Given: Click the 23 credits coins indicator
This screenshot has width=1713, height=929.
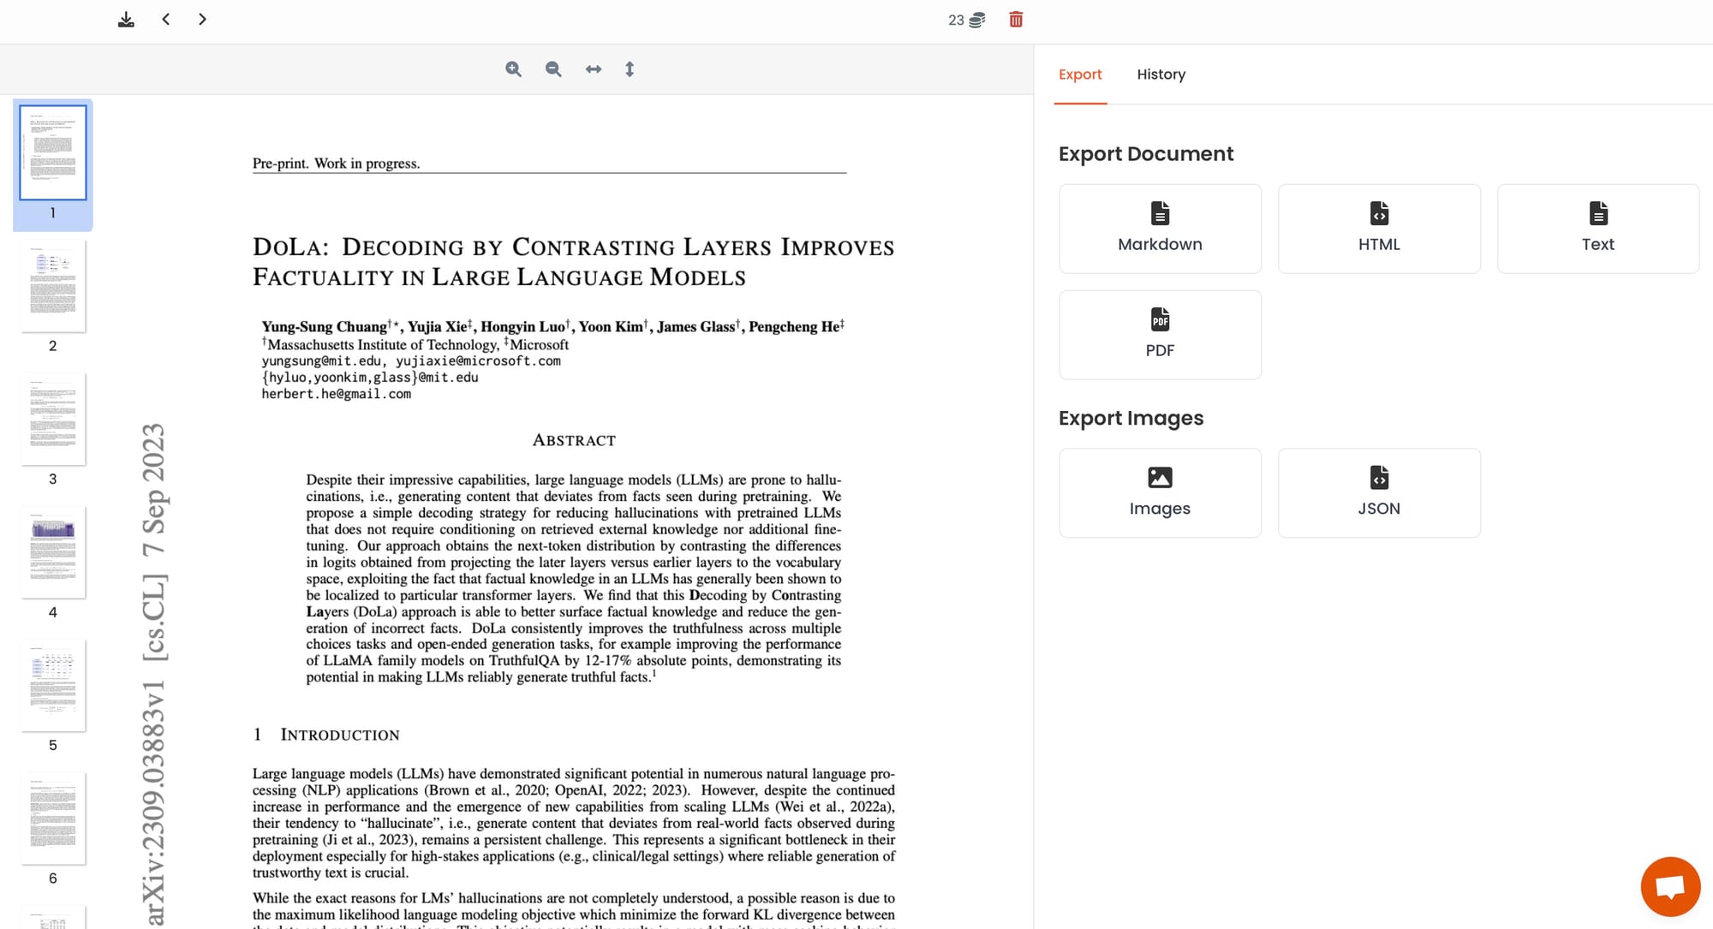Looking at the screenshot, I should point(966,20).
